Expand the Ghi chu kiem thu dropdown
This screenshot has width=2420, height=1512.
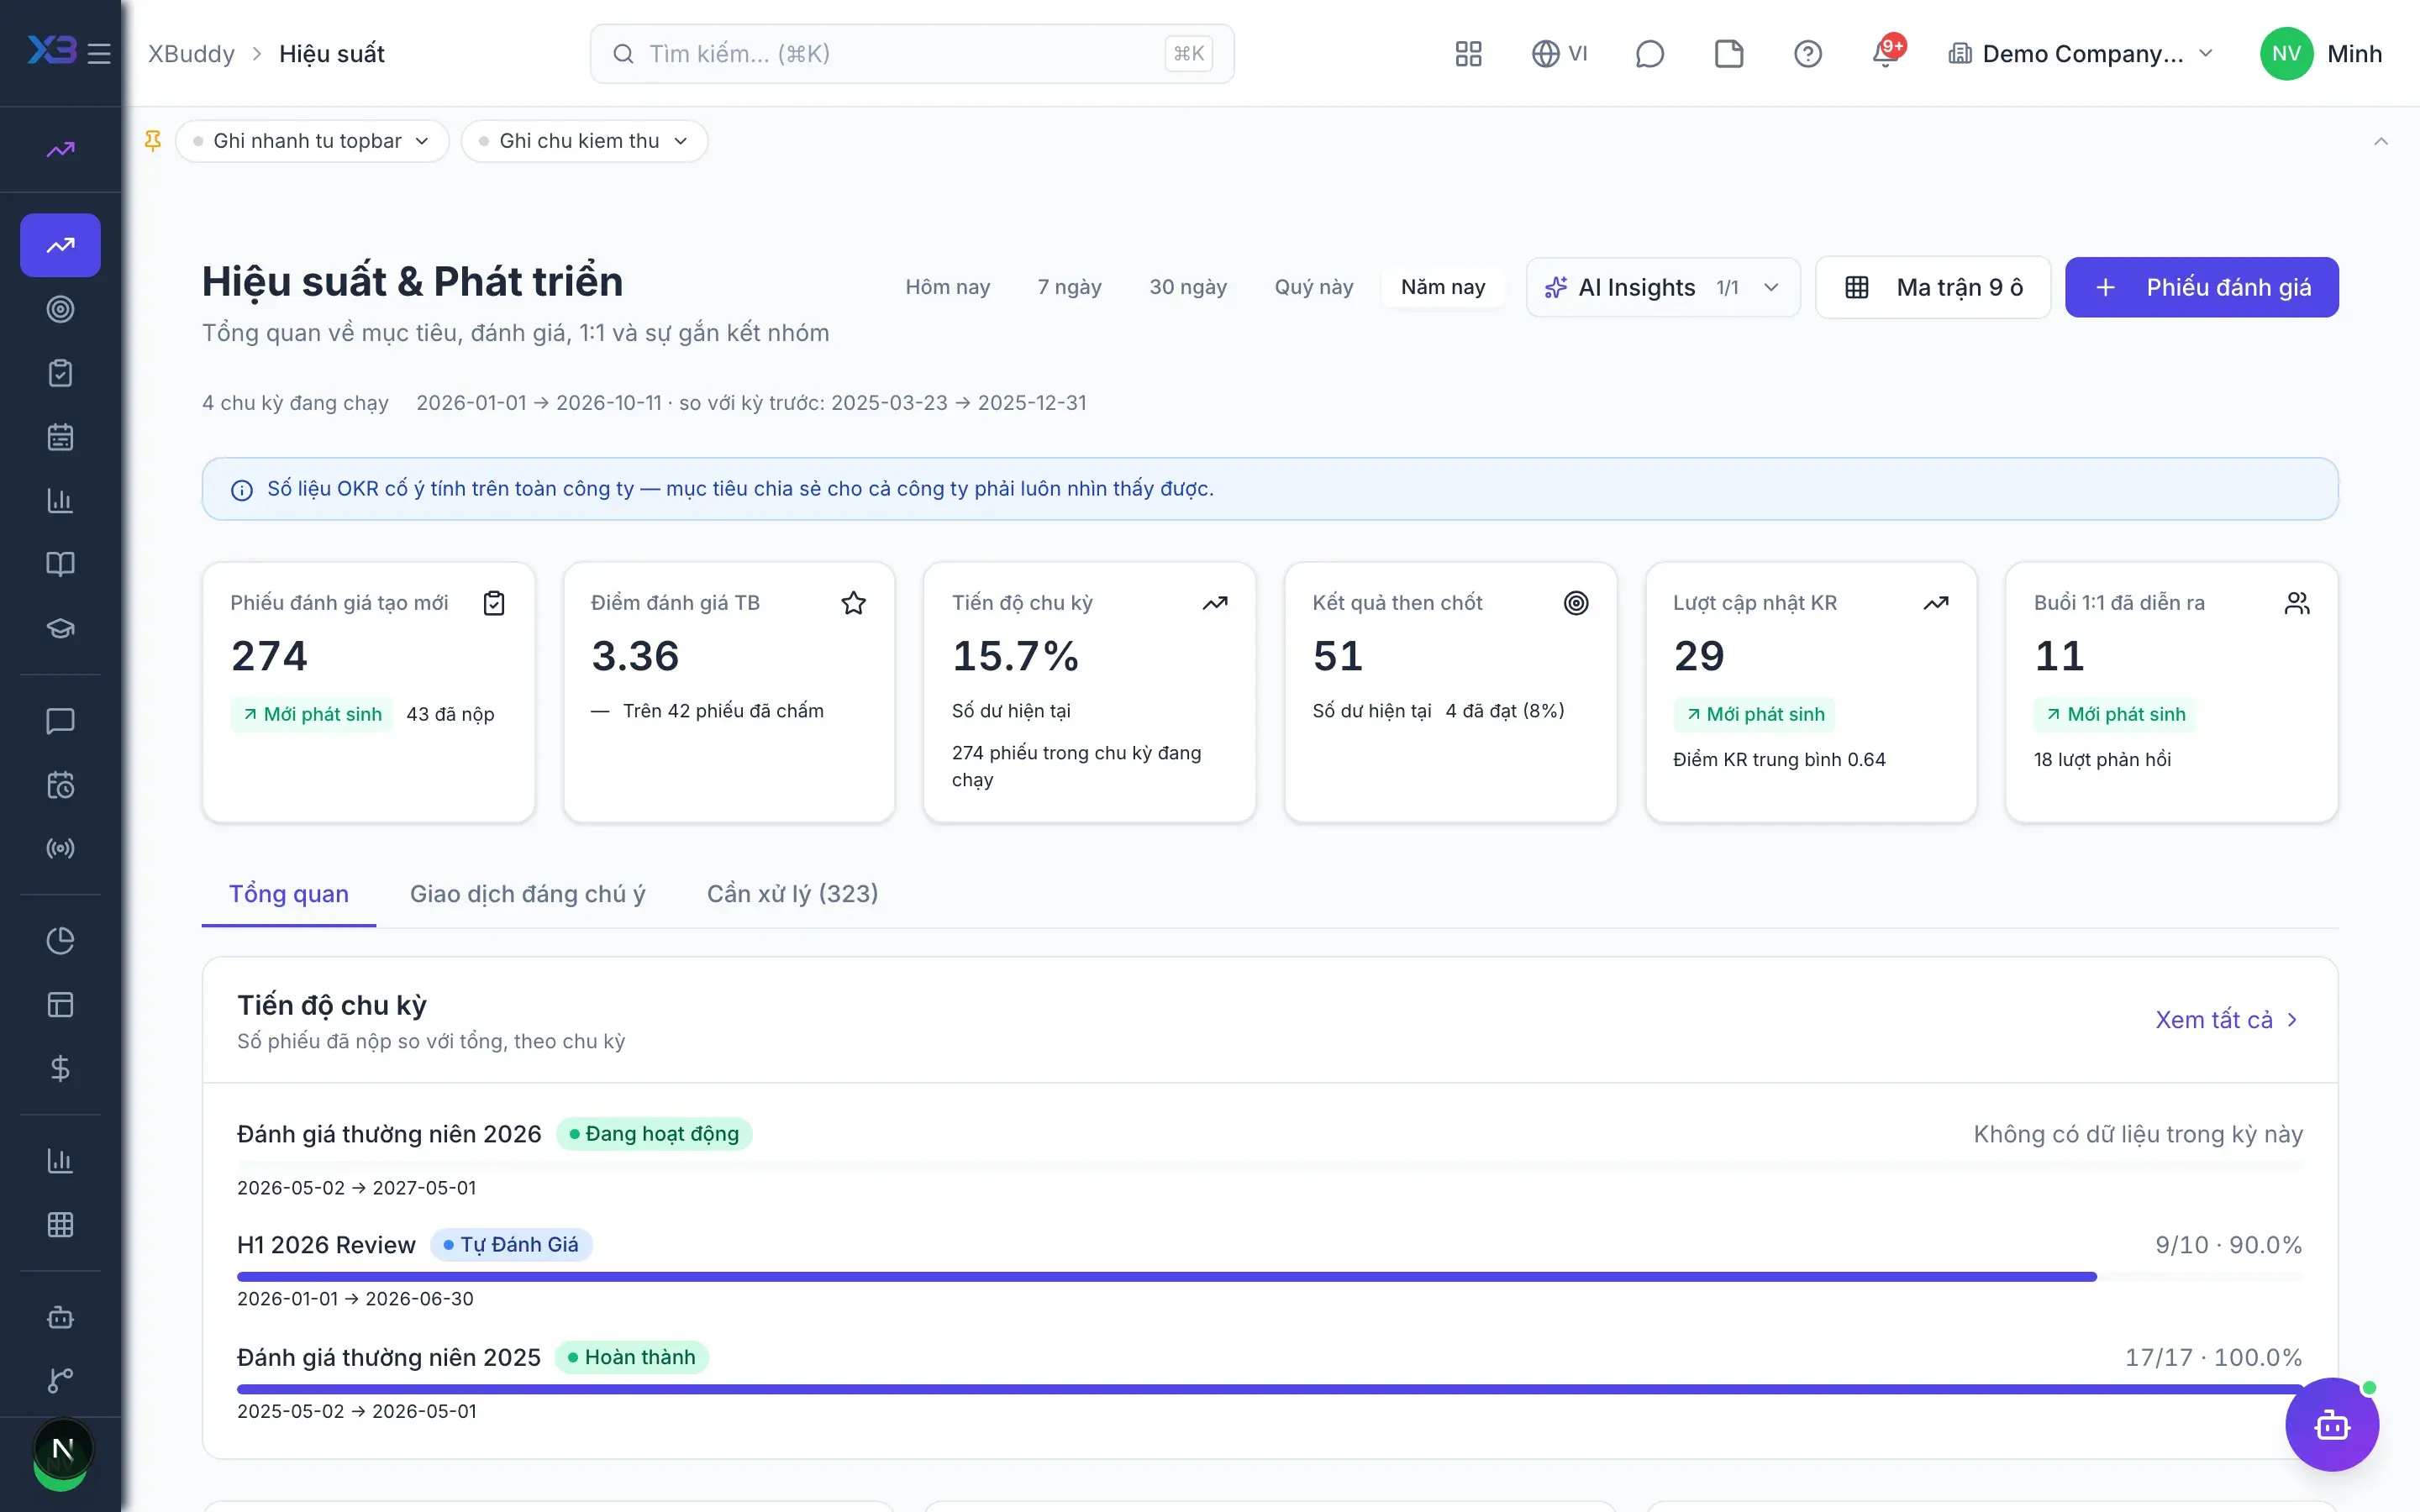[584, 141]
